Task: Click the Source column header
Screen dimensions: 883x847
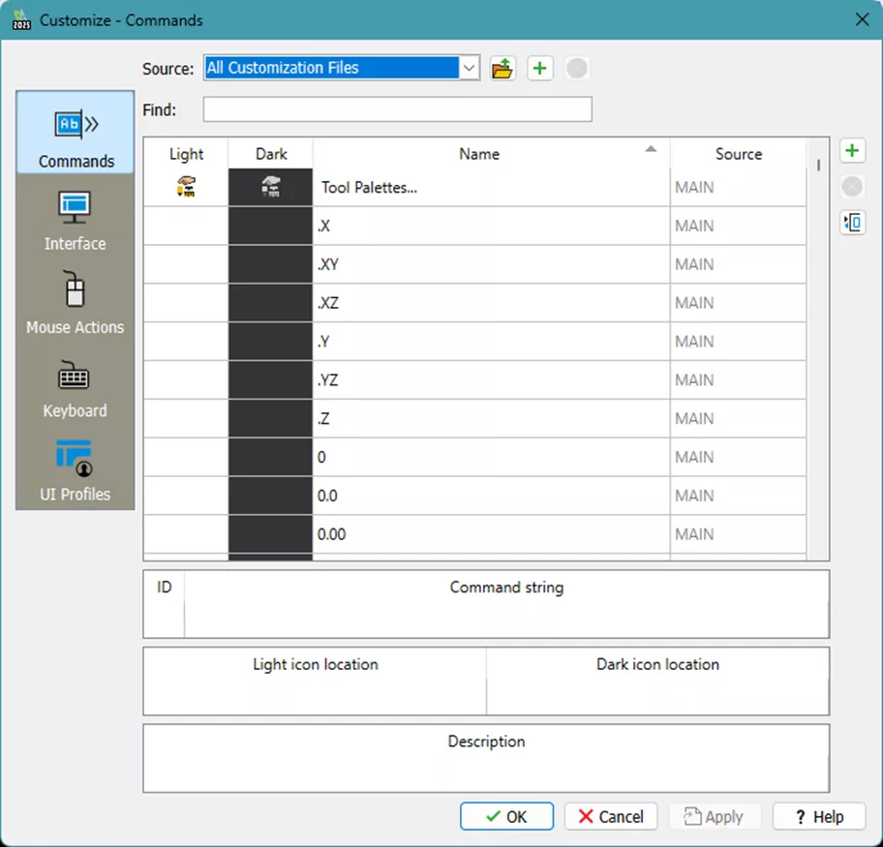Action: point(738,154)
